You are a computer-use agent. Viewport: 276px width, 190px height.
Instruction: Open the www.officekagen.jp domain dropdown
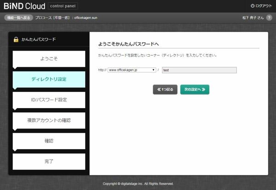132,70
